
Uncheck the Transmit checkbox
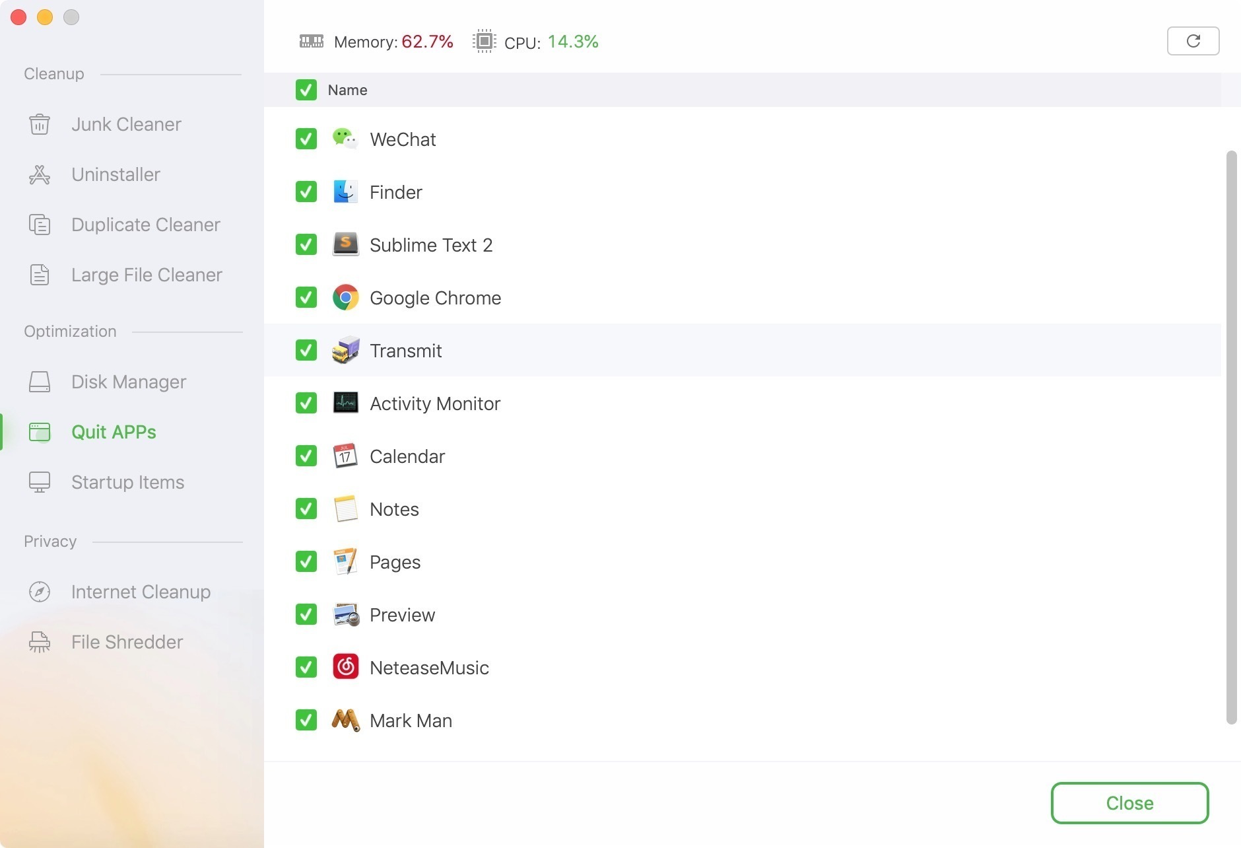[x=306, y=350]
